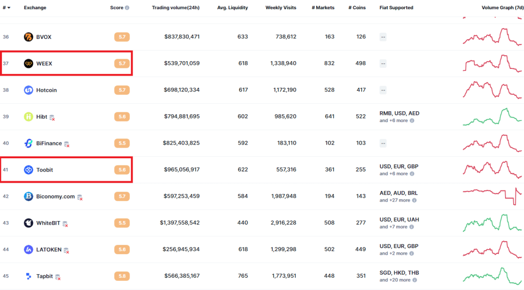Click the WEEX exchange logo

tap(29, 63)
